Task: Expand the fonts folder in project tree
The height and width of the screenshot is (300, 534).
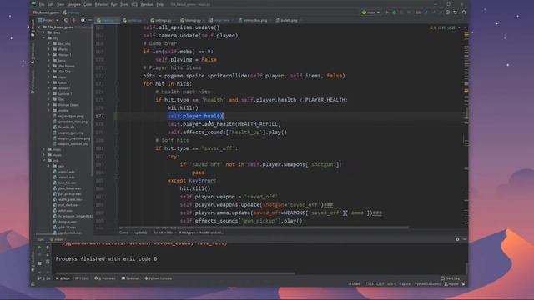Action: pyautogui.click(x=44, y=32)
